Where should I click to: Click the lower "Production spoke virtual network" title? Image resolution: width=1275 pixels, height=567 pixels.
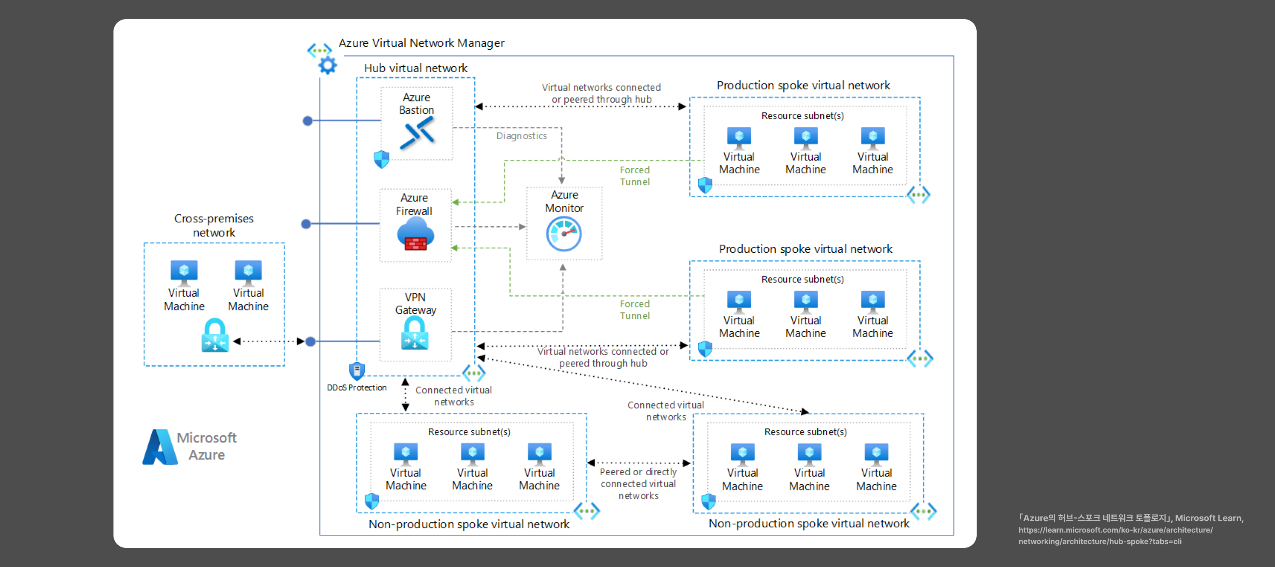click(806, 249)
